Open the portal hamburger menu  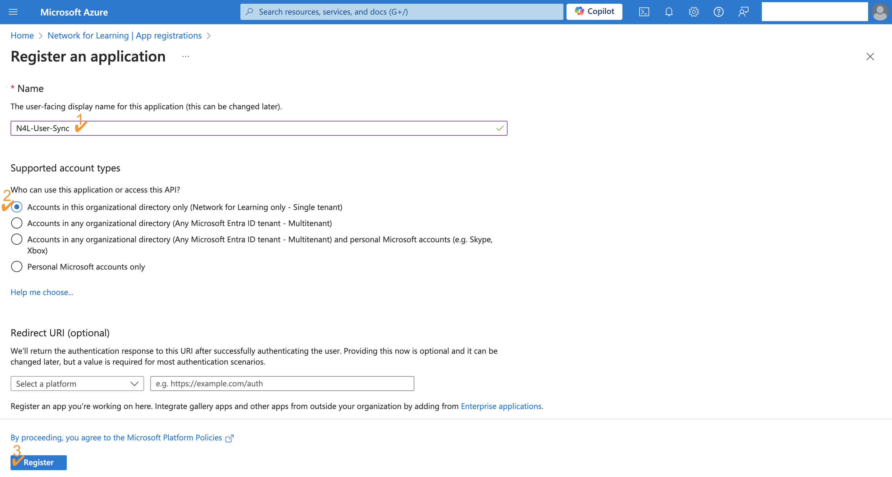tap(13, 12)
